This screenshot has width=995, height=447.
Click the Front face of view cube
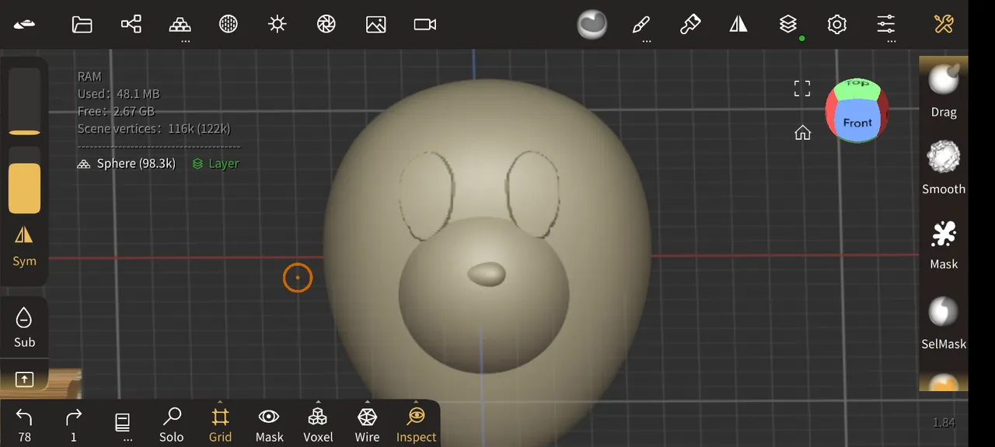coord(857,123)
